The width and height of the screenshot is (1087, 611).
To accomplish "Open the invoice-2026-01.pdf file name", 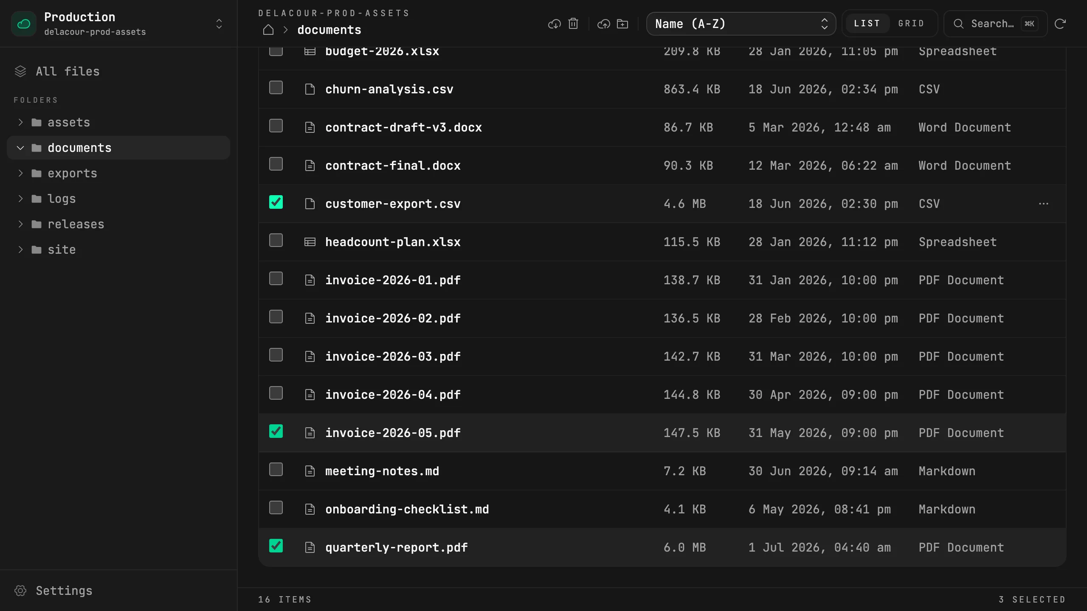I will (x=393, y=280).
